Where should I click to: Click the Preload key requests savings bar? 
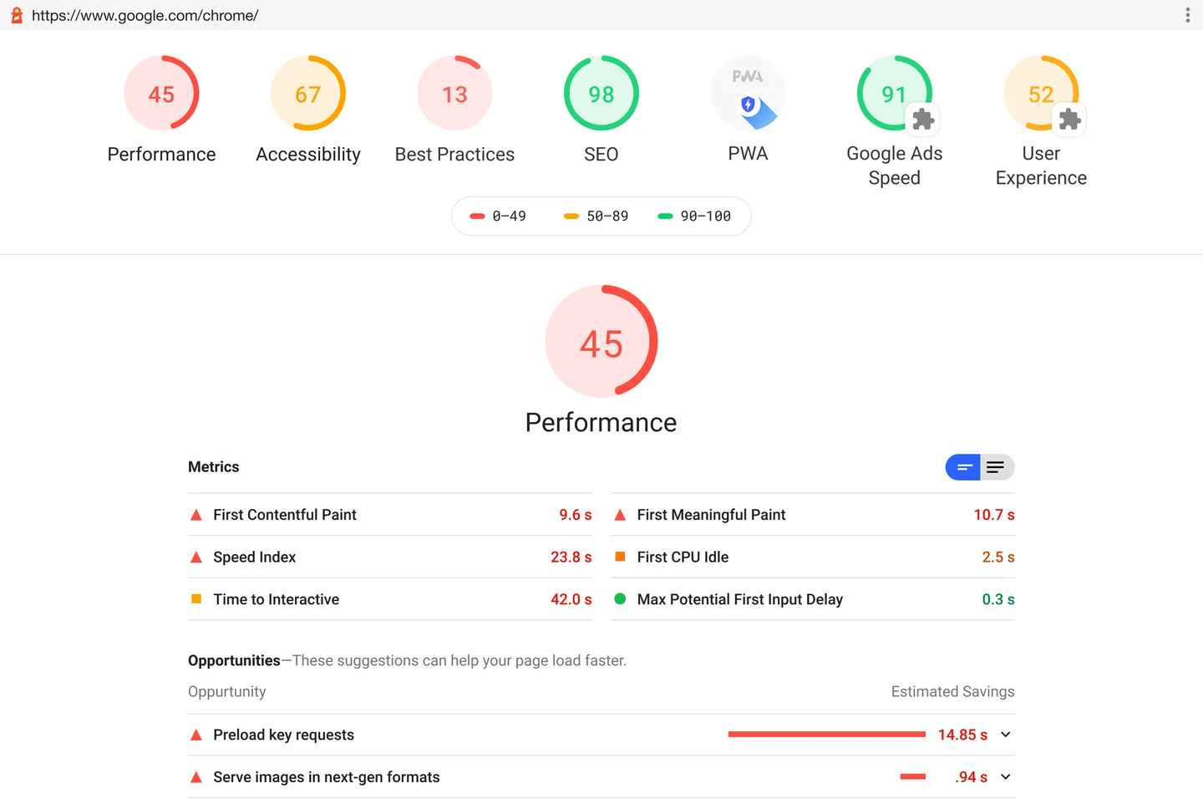point(827,735)
